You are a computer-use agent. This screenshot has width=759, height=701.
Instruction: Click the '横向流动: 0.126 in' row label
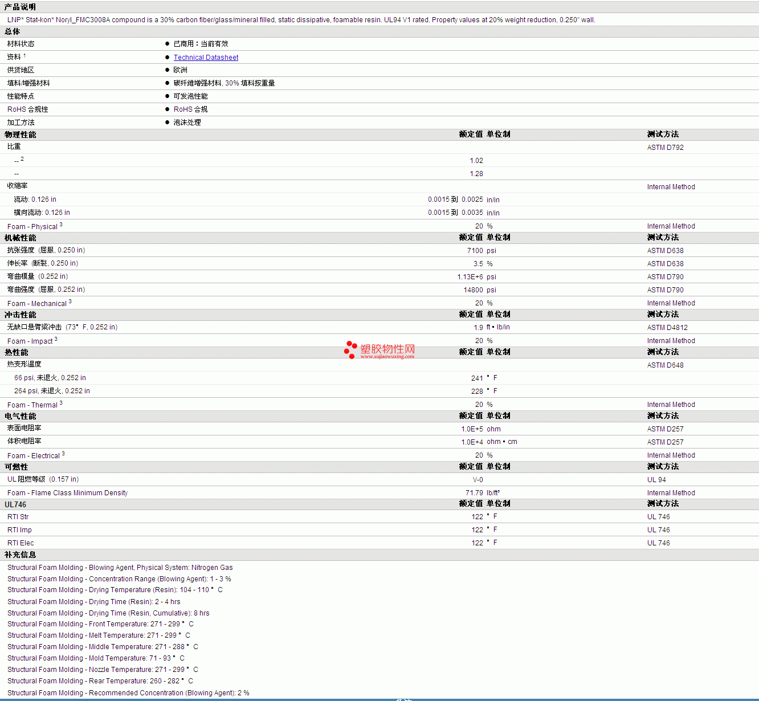42,213
